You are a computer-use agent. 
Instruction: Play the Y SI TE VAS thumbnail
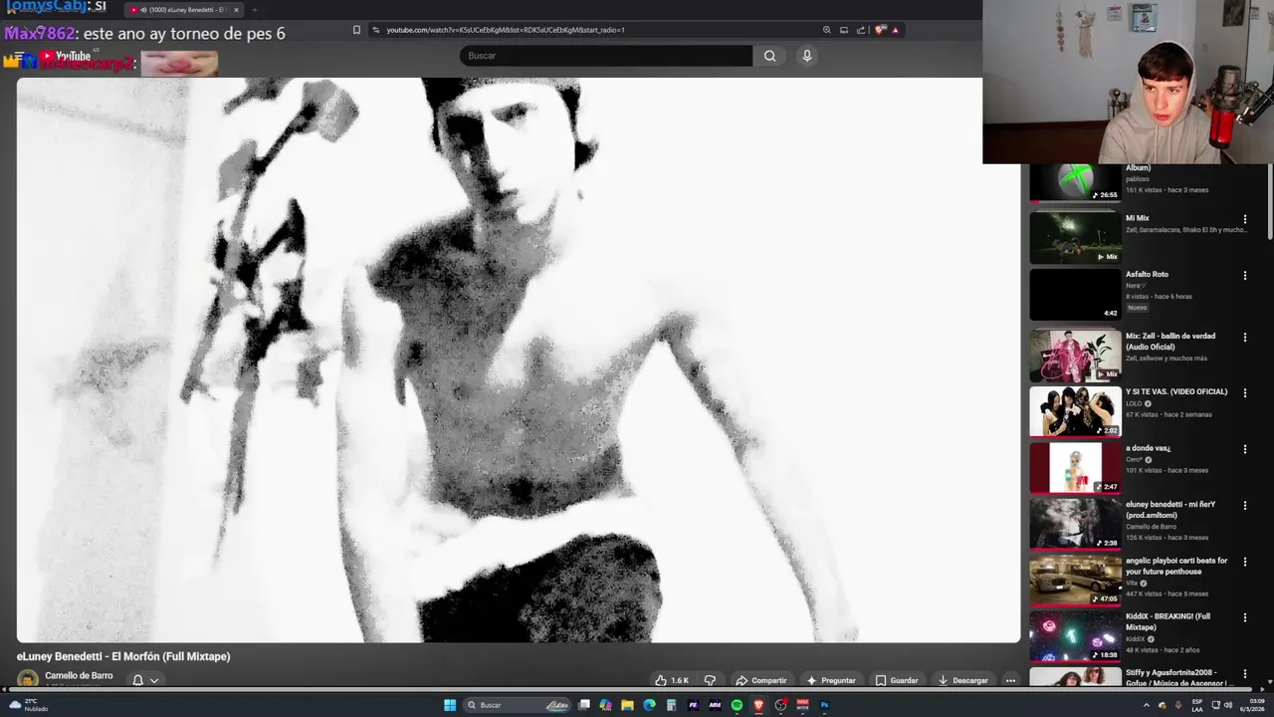[x=1075, y=411]
